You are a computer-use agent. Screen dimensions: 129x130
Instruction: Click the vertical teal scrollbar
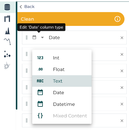pos(17,56)
